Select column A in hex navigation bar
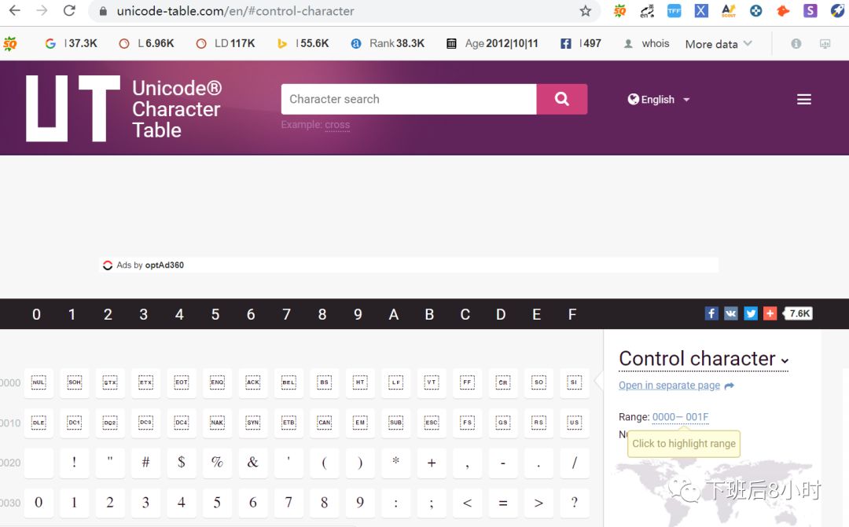This screenshot has width=849, height=527. click(x=394, y=314)
